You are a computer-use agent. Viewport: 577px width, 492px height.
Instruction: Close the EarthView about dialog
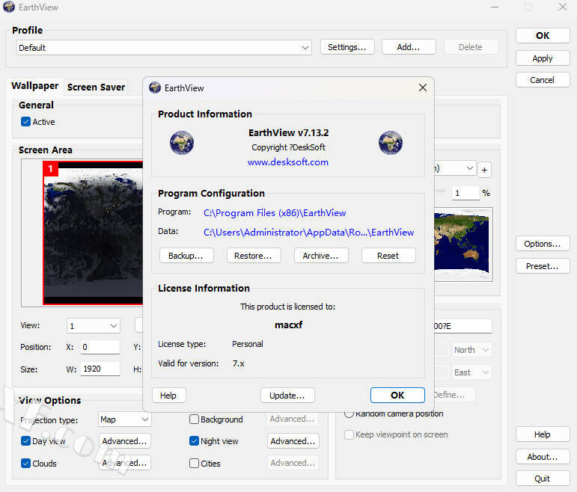click(x=423, y=87)
